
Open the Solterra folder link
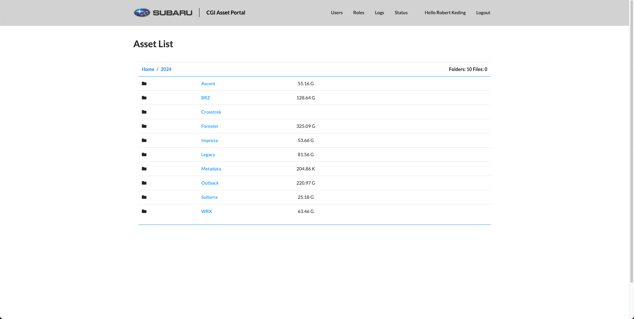(x=209, y=197)
